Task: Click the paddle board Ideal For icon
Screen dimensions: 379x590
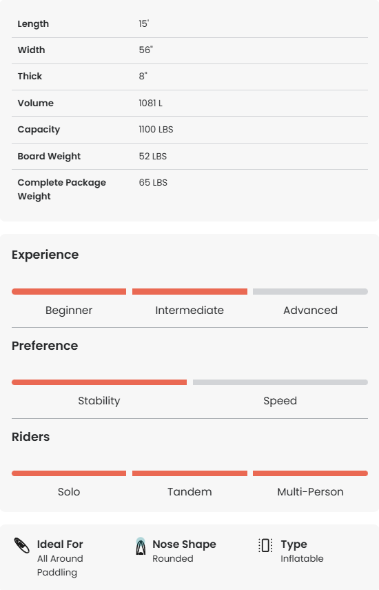Action: click(22, 546)
